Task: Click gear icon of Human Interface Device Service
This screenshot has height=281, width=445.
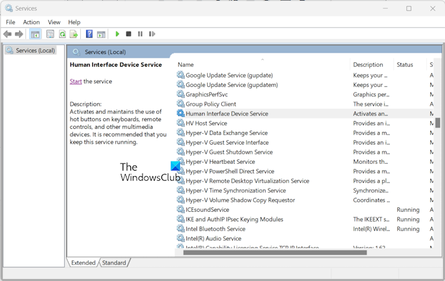Action: [181, 114]
